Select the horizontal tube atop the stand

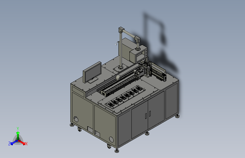point(129,34)
